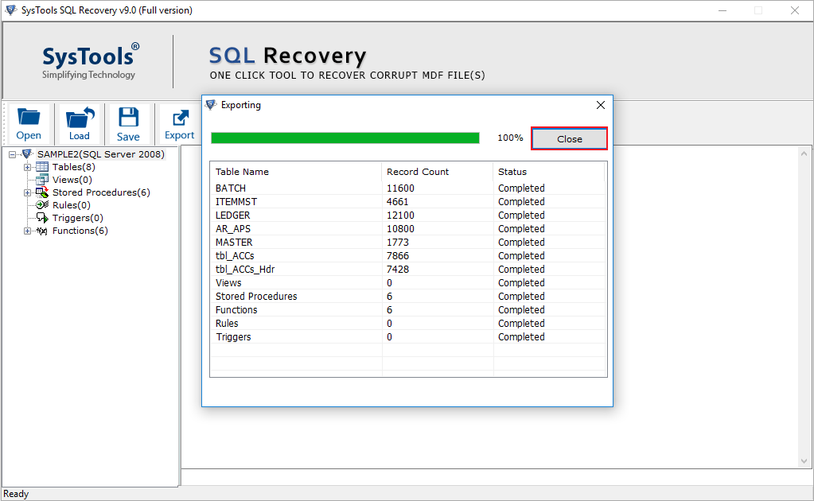Click the Stored Procedures(6) icon
The height and width of the screenshot is (501, 814).
click(42, 192)
